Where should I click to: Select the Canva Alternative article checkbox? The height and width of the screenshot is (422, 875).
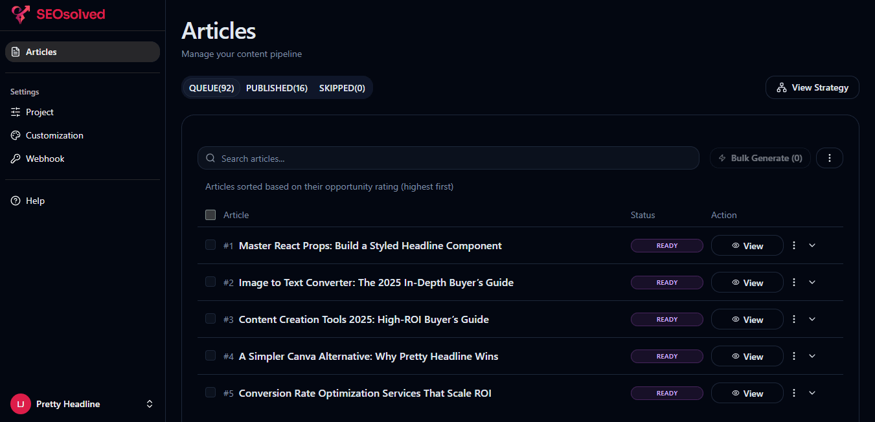pos(210,355)
